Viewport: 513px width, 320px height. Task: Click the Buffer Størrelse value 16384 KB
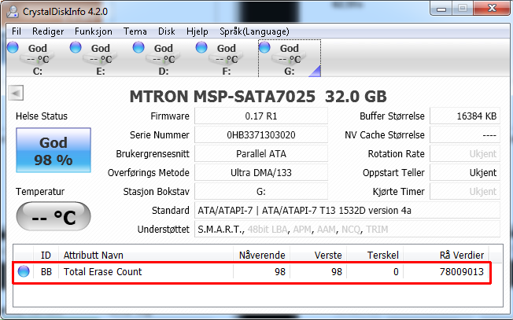click(x=465, y=116)
